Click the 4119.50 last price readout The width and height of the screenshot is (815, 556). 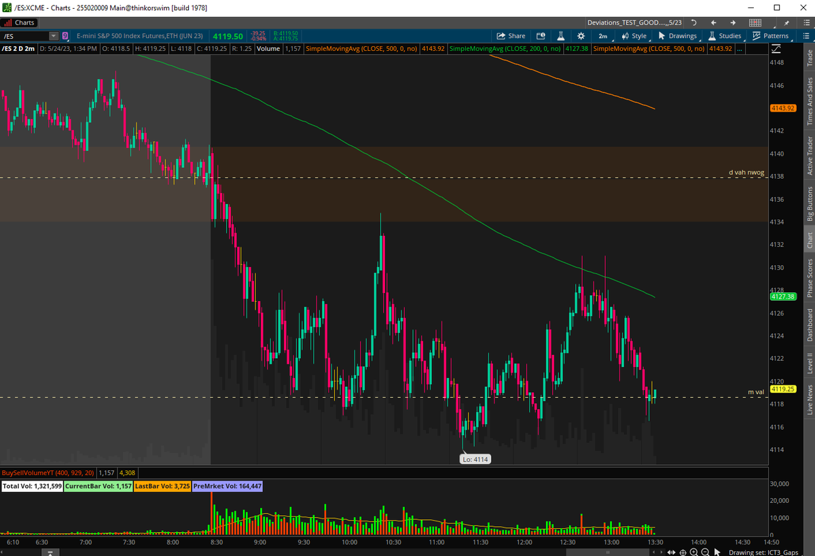tap(228, 36)
